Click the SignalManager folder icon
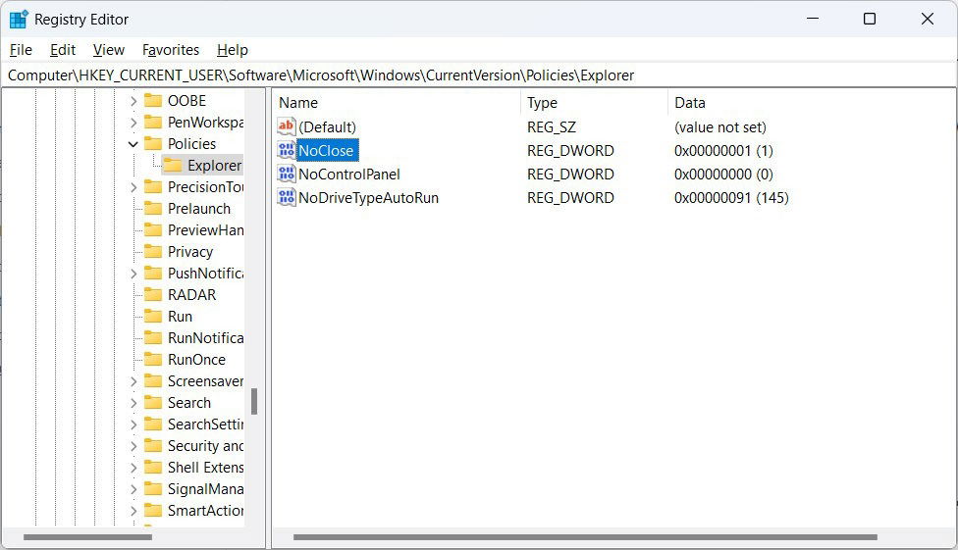The image size is (958, 550). tap(153, 488)
